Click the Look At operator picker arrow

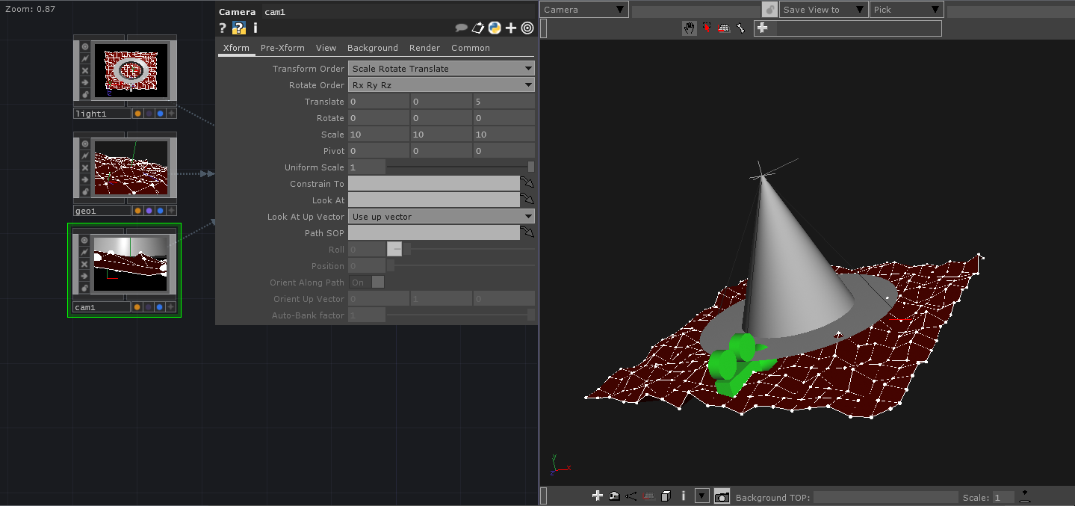(x=528, y=200)
